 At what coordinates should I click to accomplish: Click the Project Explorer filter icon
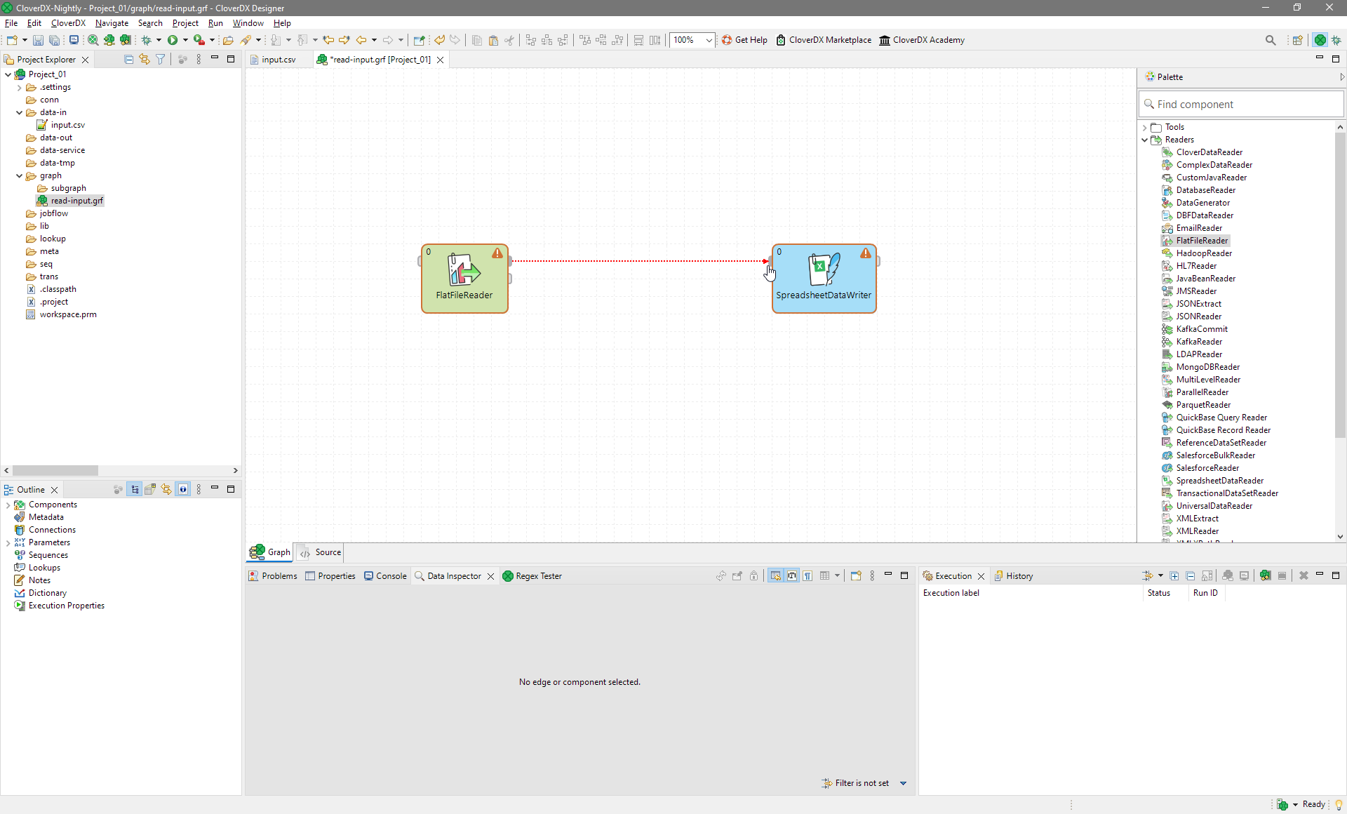point(161,60)
